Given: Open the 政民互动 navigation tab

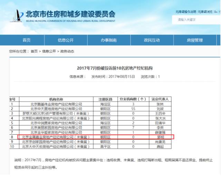Looking at the screenshot, I should [x=152, y=40].
